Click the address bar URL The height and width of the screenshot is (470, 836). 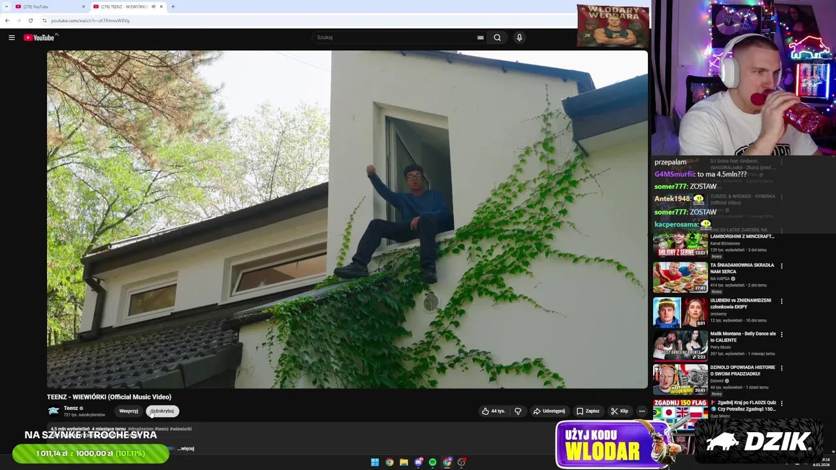90,20
